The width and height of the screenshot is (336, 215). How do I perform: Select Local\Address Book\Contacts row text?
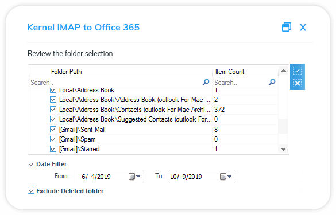[x=134, y=110]
